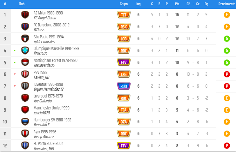Image resolution: width=236 pixels, height=152 pixels.
Task: Click the São Paulo 1991-1994 shield icon
Action: 25,39
